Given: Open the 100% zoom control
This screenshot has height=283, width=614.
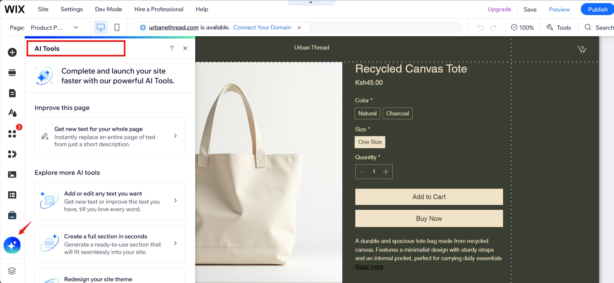Looking at the screenshot, I should click(523, 28).
